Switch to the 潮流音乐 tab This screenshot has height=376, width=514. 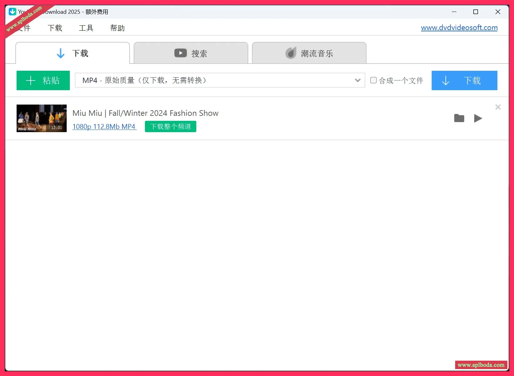309,53
